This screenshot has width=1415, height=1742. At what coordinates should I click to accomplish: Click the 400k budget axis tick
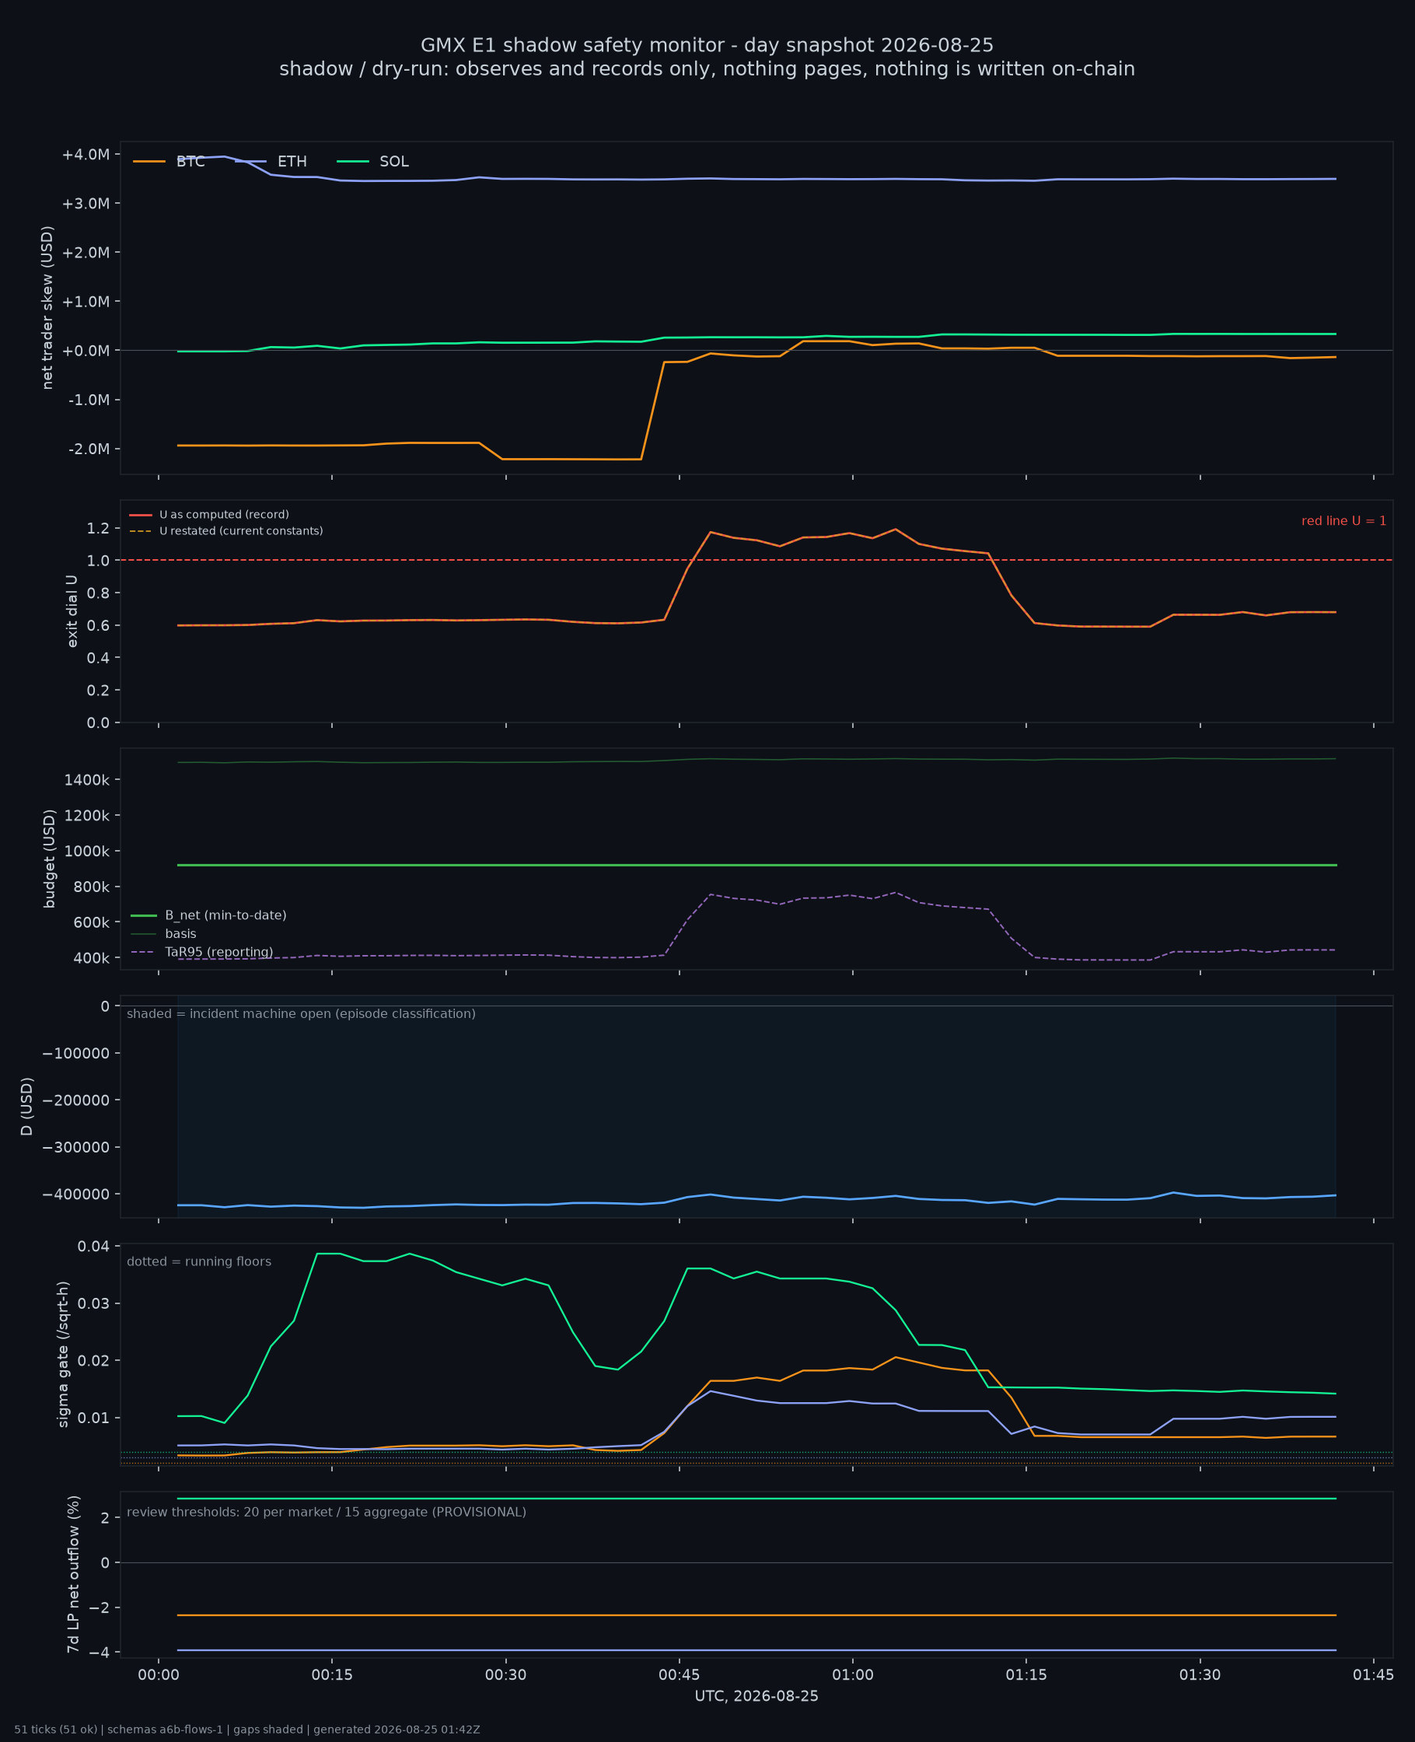(x=90, y=958)
